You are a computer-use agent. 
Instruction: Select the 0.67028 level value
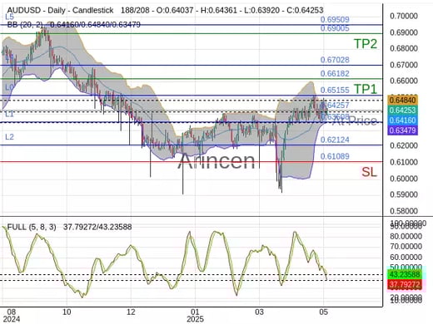coord(335,60)
